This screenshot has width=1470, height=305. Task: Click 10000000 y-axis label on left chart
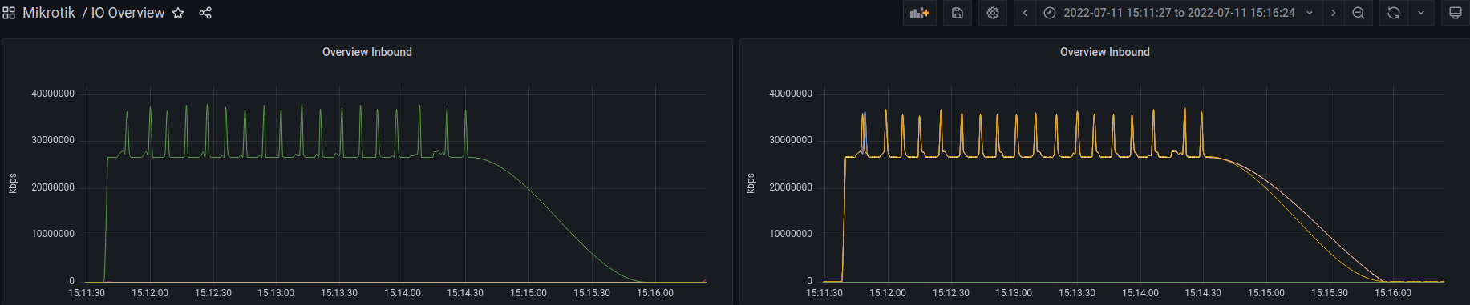tap(53, 234)
